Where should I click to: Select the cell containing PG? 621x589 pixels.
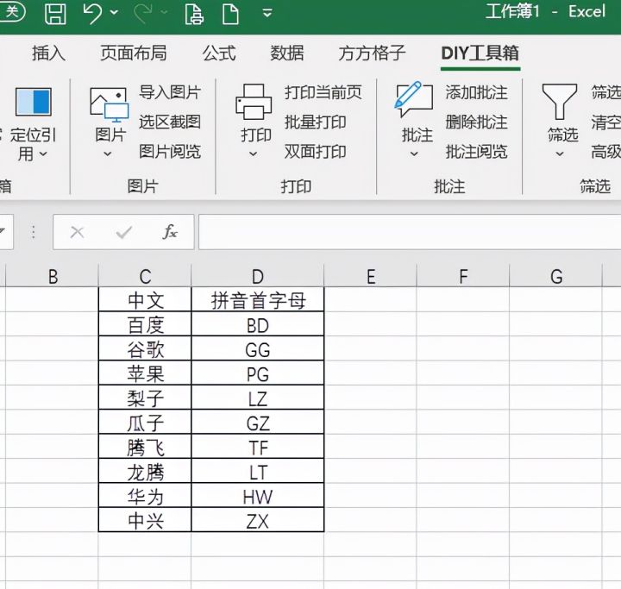coord(257,373)
